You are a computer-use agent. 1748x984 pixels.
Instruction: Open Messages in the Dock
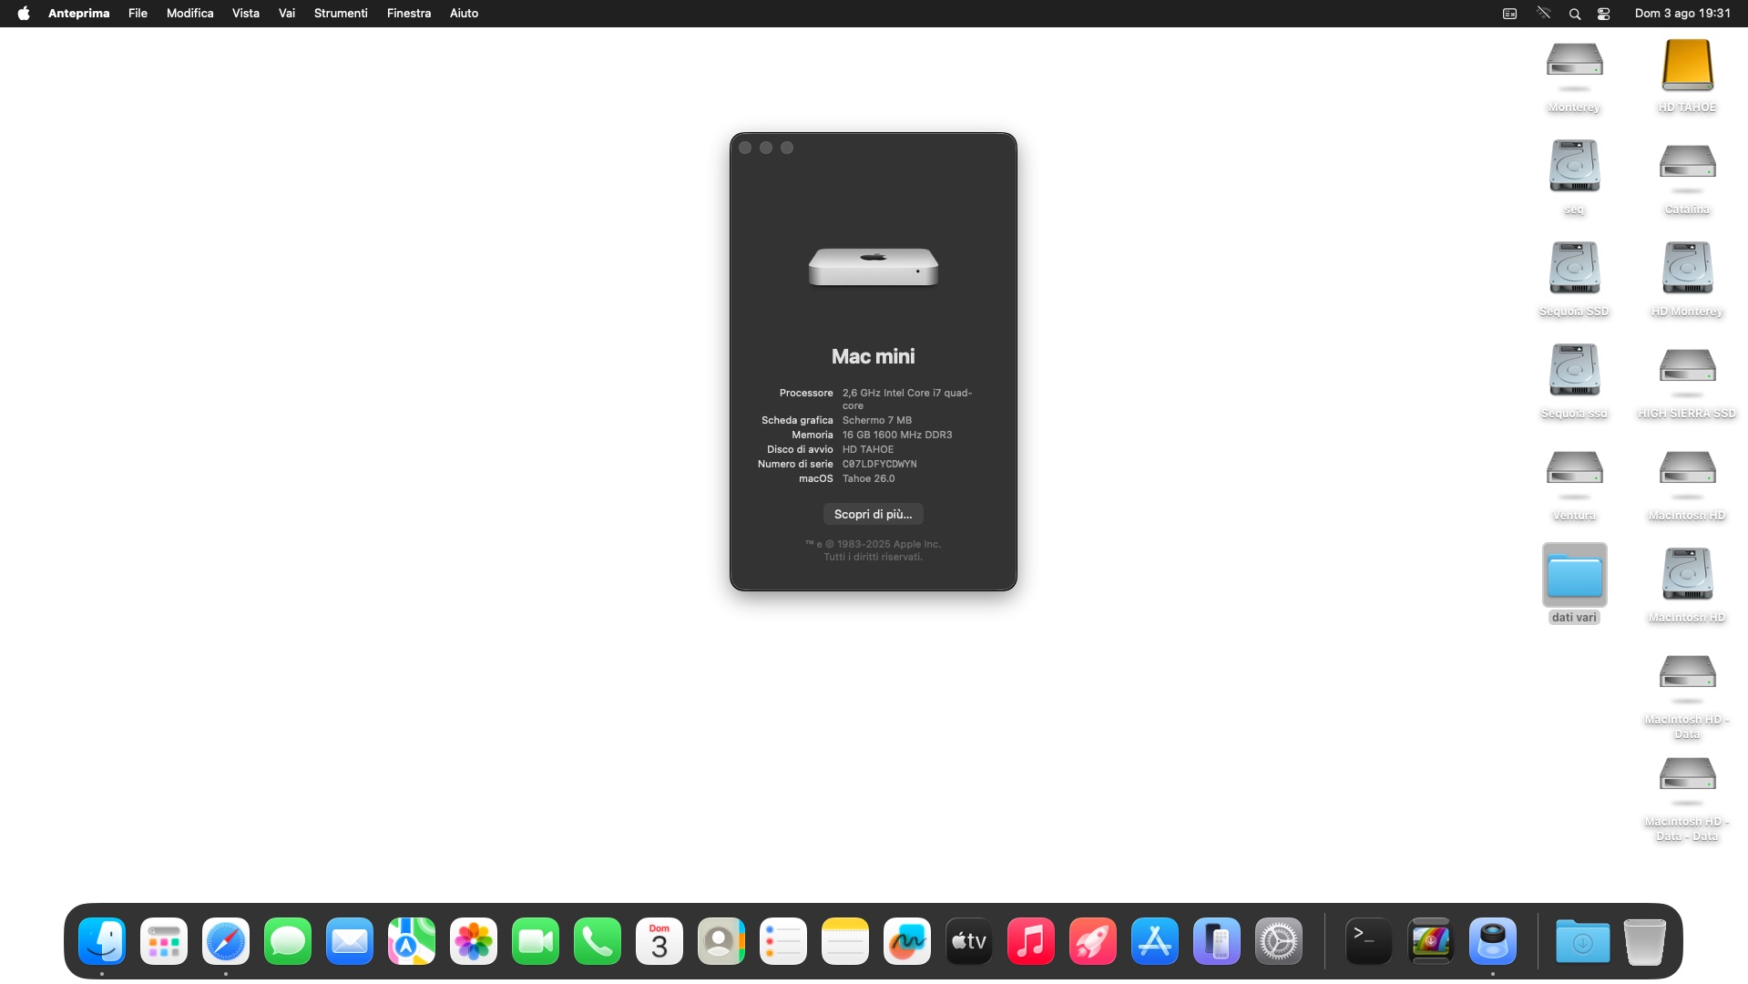288,941
